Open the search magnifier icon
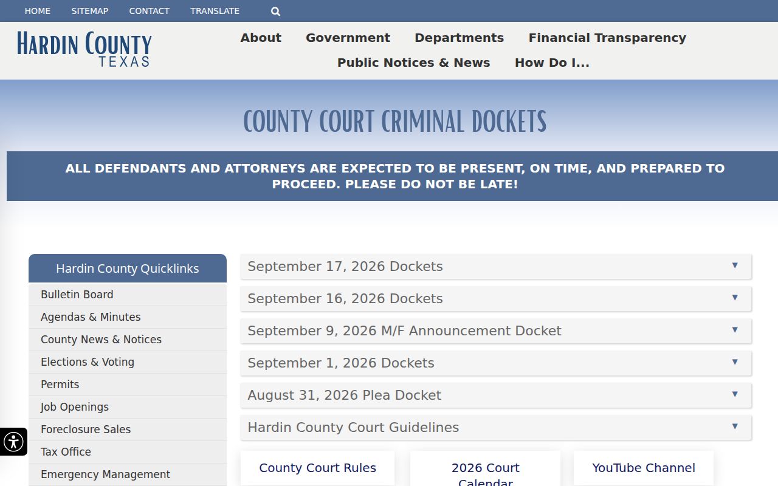The image size is (778, 486). pyautogui.click(x=275, y=11)
